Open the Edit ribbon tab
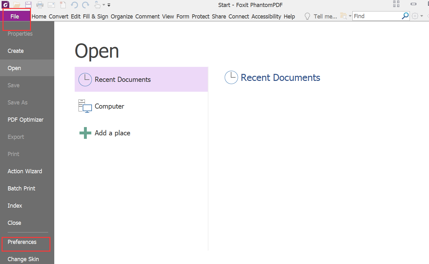Image resolution: width=429 pixels, height=264 pixels. [x=76, y=17]
